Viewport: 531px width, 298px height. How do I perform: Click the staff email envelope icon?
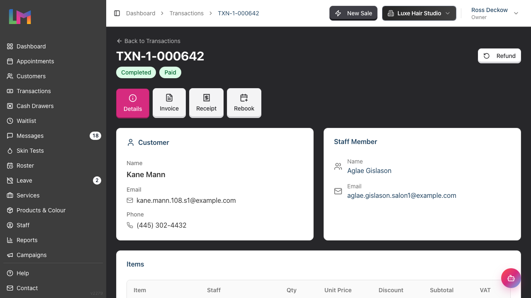coord(338,191)
